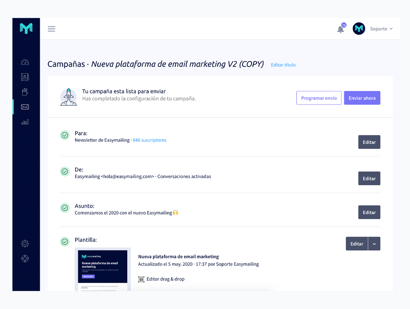
Task: Click the rocket launch illustration
Action: coord(68,97)
